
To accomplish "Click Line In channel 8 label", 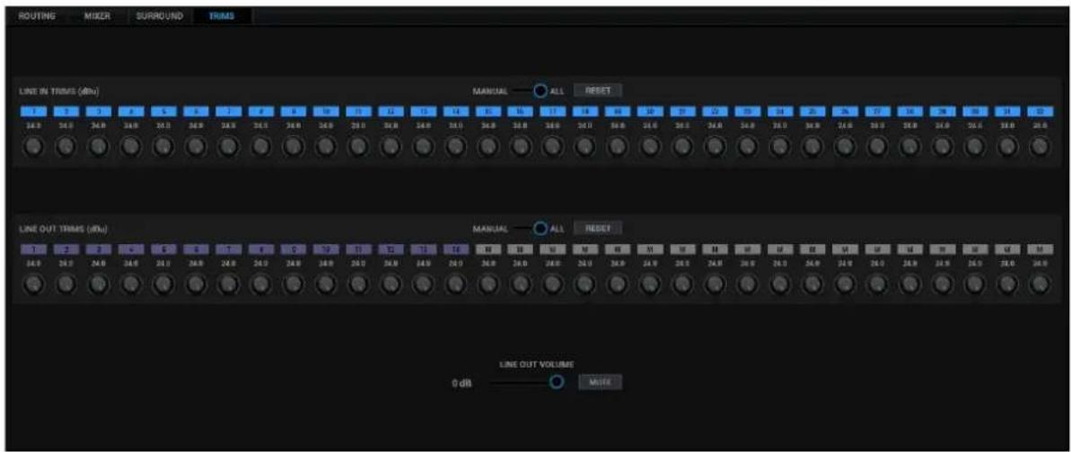I will 259,110.
